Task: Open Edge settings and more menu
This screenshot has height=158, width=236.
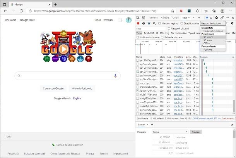Action: 231,11
